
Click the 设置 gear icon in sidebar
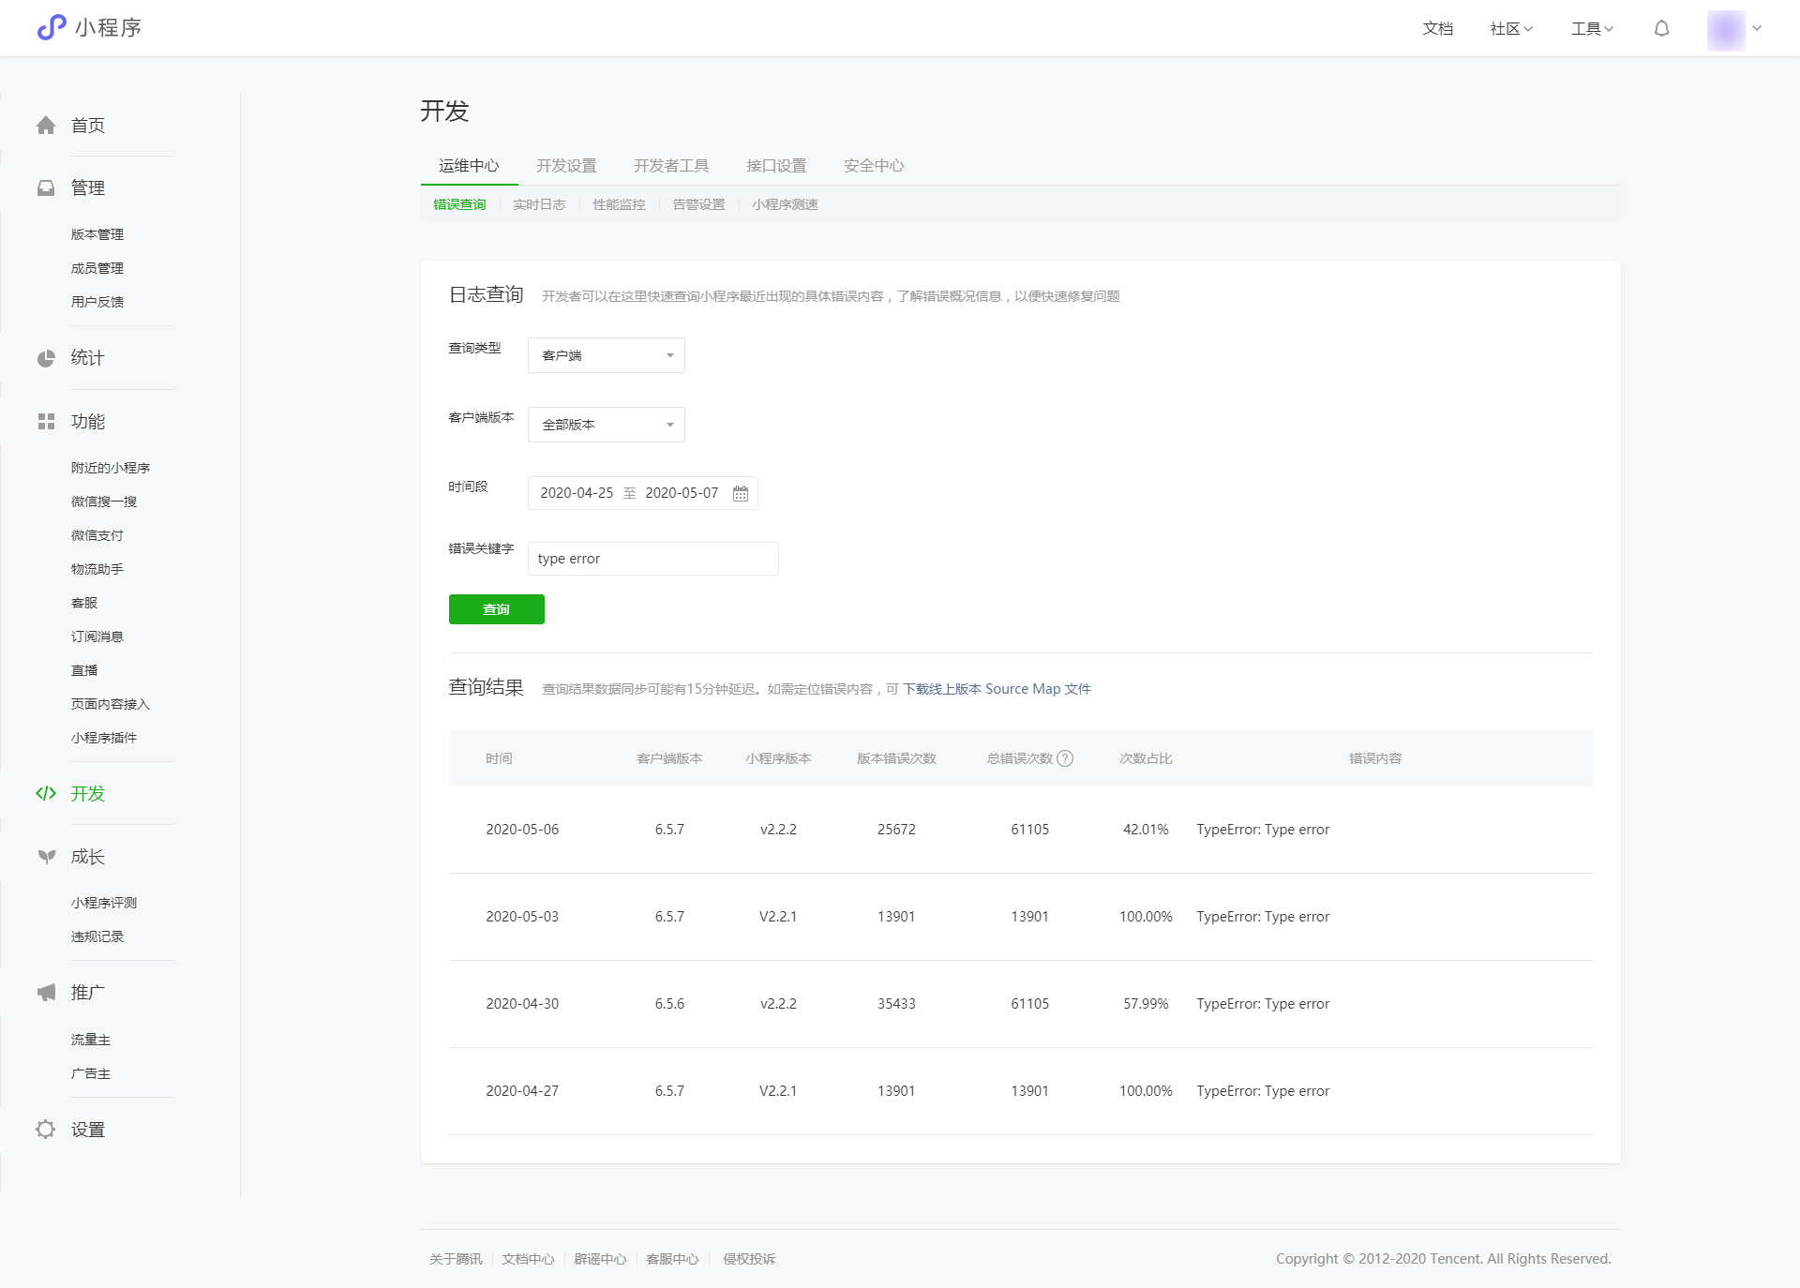coord(46,1130)
